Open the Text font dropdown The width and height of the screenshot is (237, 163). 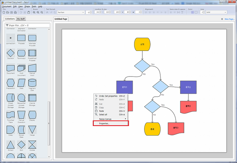[71, 12]
